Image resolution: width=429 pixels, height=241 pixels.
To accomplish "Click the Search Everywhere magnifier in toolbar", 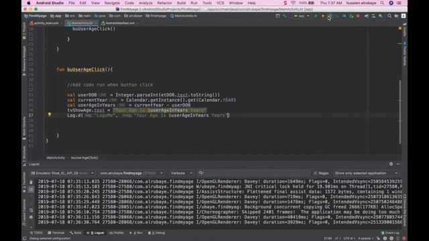I will (389, 16).
